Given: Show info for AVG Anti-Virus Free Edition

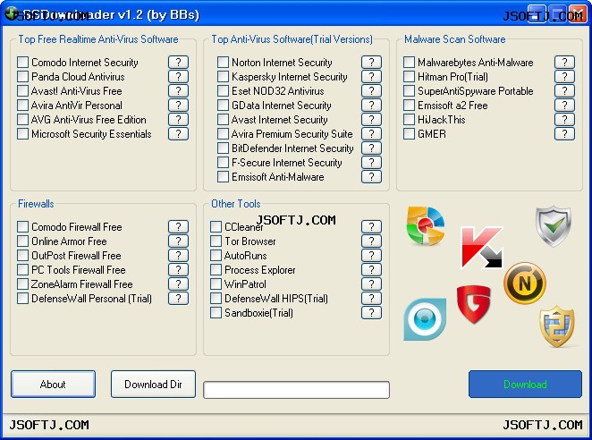Looking at the screenshot, I should point(178,119).
